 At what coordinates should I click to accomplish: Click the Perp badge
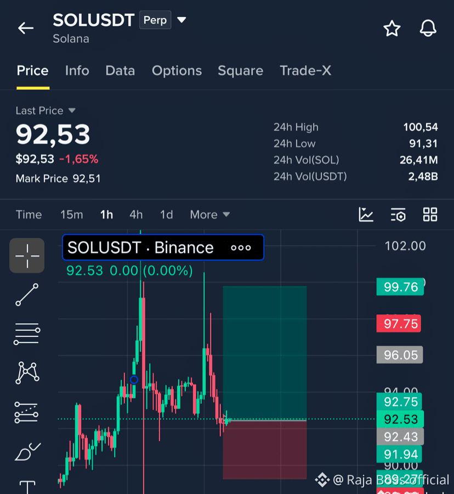point(155,20)
